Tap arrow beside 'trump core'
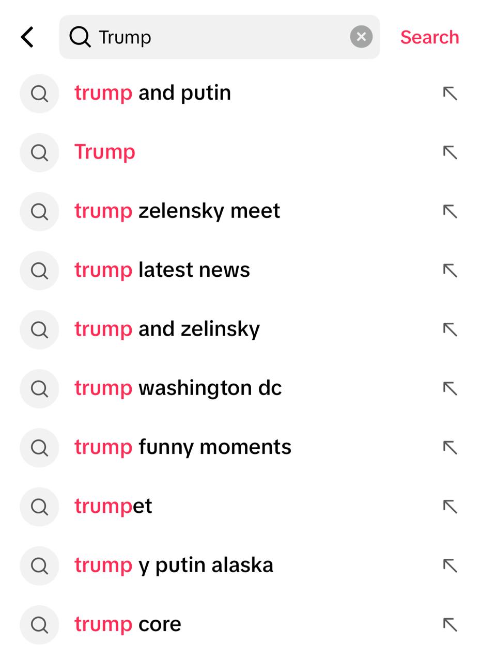 [x=450, y=625]
